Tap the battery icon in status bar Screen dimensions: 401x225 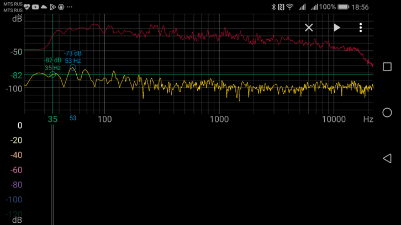click(x=344, y=7)
